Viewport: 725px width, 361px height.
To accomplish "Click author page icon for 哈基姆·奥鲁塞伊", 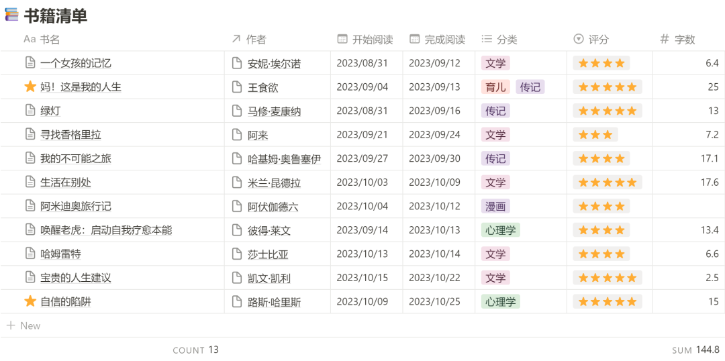I will point(237,158).
